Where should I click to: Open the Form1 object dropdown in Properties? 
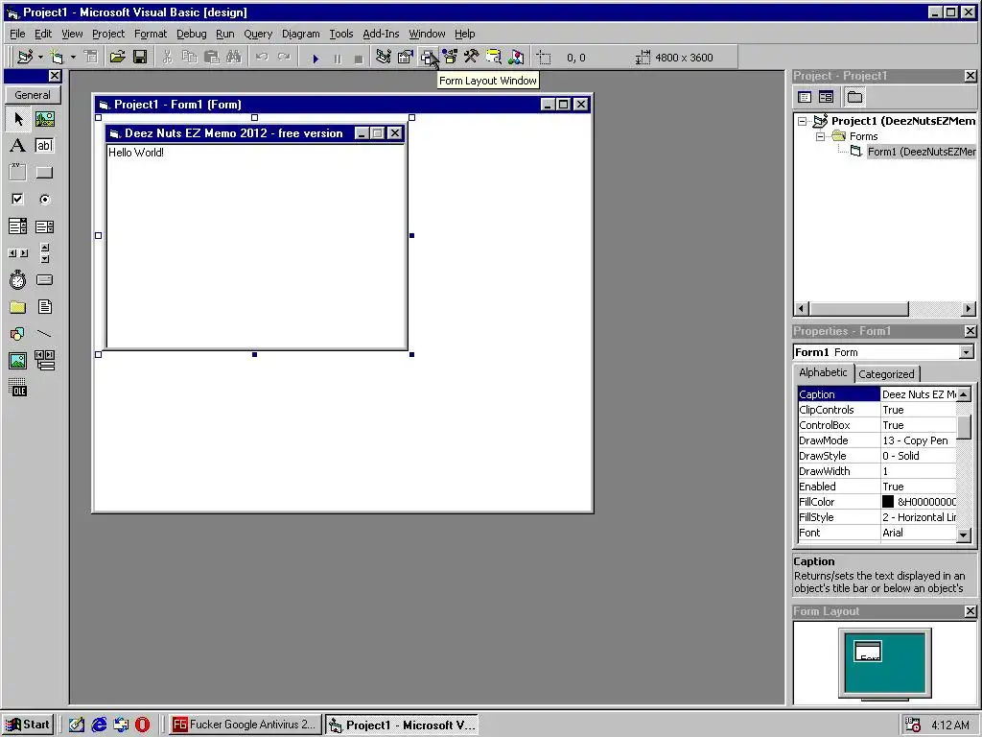(x=967, y=352)
